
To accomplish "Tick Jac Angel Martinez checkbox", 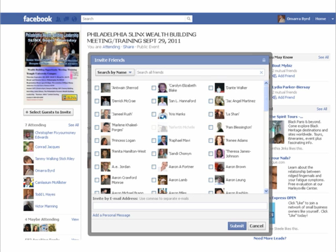I will 211,101.
